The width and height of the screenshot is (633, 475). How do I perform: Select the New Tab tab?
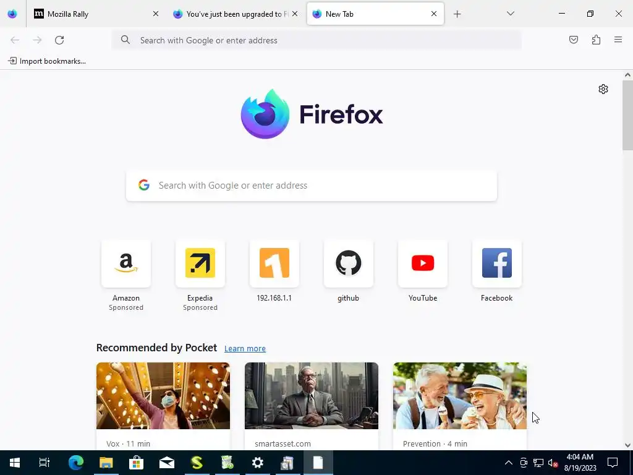click(375, 14)
